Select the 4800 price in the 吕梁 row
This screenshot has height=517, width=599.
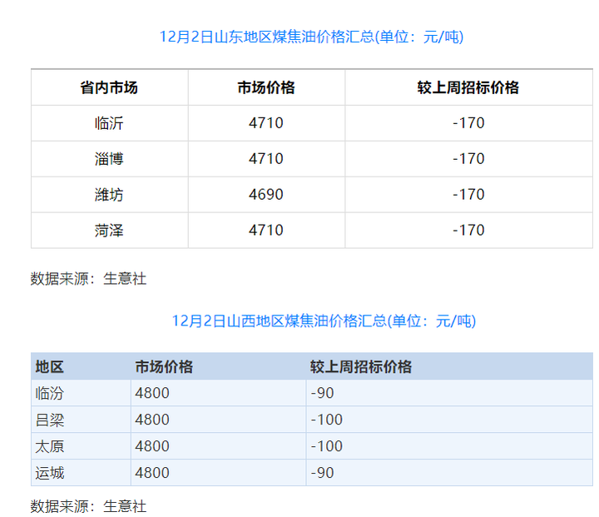pyautogui.click(x=152, y=420)
